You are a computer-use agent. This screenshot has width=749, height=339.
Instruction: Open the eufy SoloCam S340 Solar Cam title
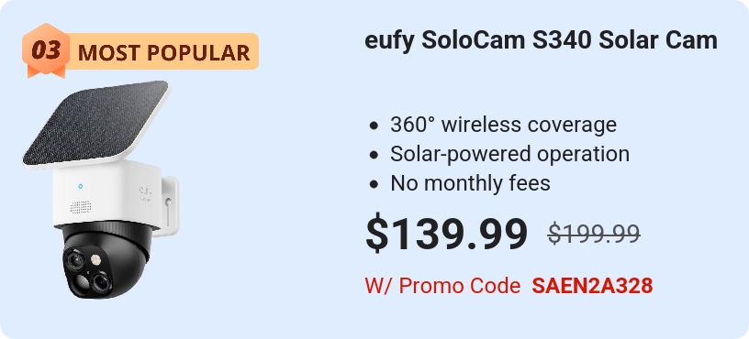click(x=541, y=40)
